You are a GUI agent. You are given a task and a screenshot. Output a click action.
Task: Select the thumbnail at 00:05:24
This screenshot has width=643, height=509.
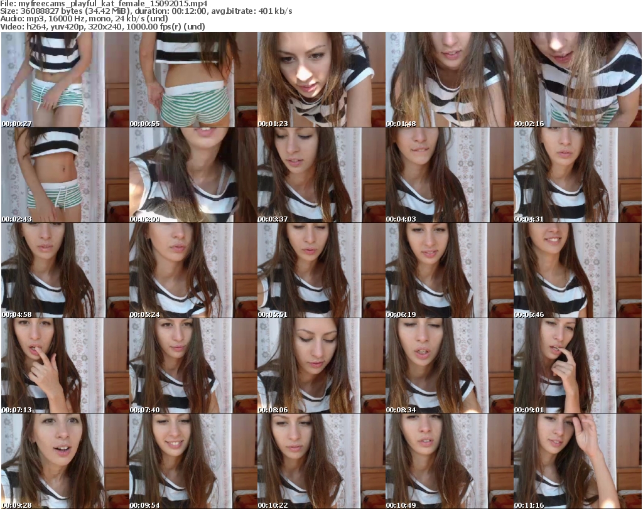(x=193, y=271)
